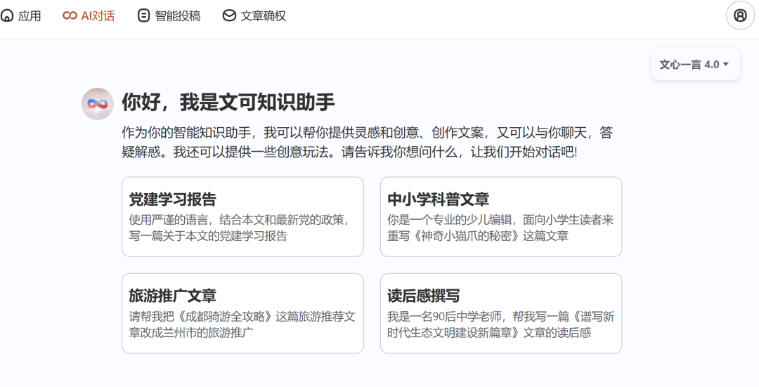Click the 文可知识助手 assistant logo avatar
This screenshot has height=387, width=759.
coord(97,103)
